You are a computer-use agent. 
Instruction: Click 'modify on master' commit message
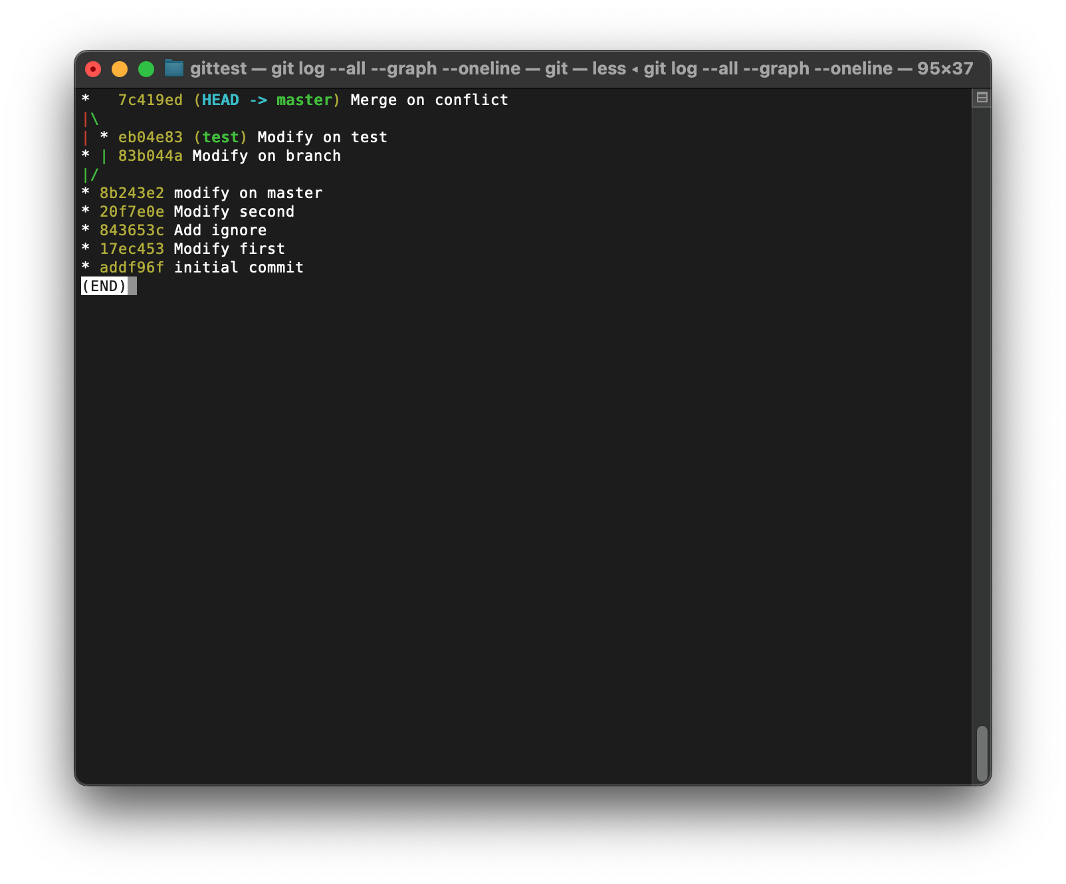[248, 193]
